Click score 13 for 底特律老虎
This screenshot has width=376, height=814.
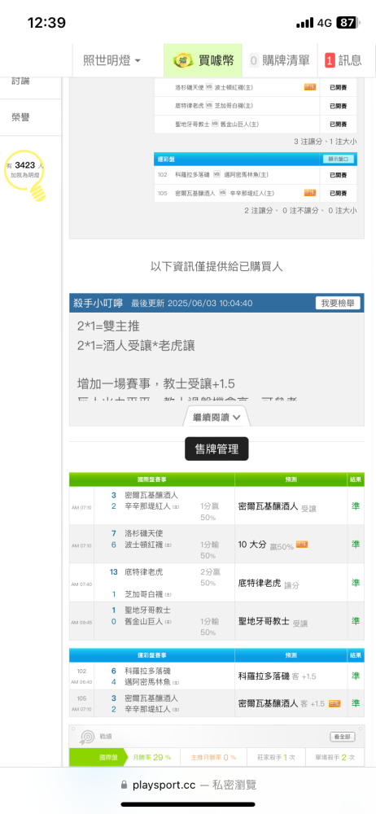tap(114, 572)
